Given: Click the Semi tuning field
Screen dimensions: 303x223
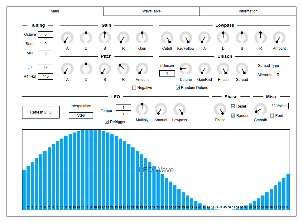Looking at the screenshot, I should pyautogui.click(x=46, y=44).
